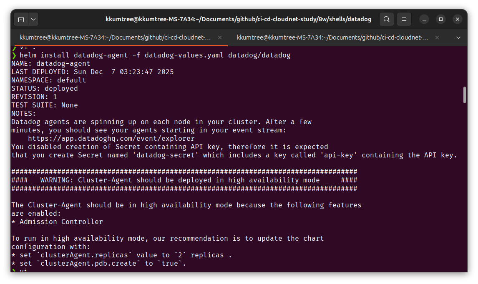Click the 'NAME: datadog-agent' output line

(51, 64)
